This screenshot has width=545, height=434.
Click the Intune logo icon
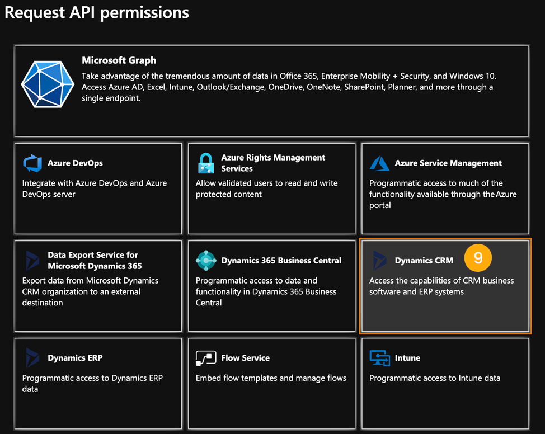[x=379, y=358]
